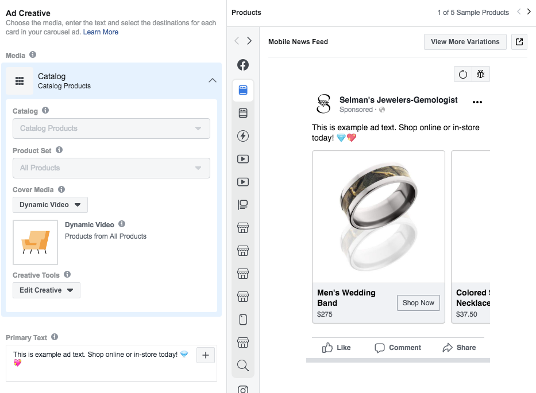Click the refresh preview icon
The image size is (536, 393).
[462, 75]
